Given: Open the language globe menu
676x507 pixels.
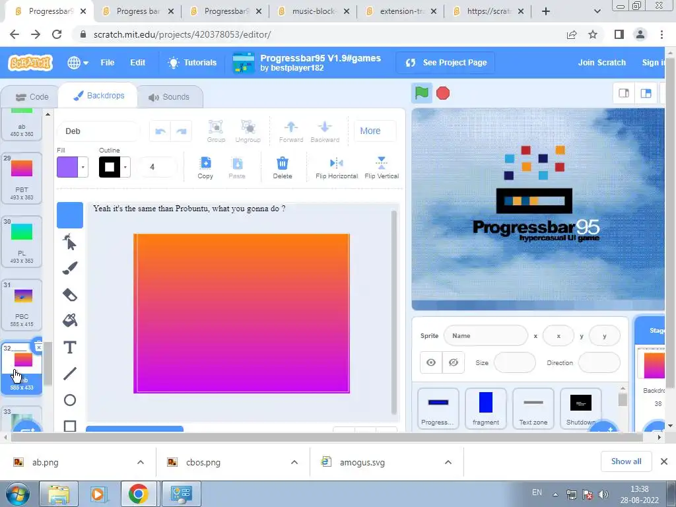Looking at the screenshot, I should [x=78, y=63].
